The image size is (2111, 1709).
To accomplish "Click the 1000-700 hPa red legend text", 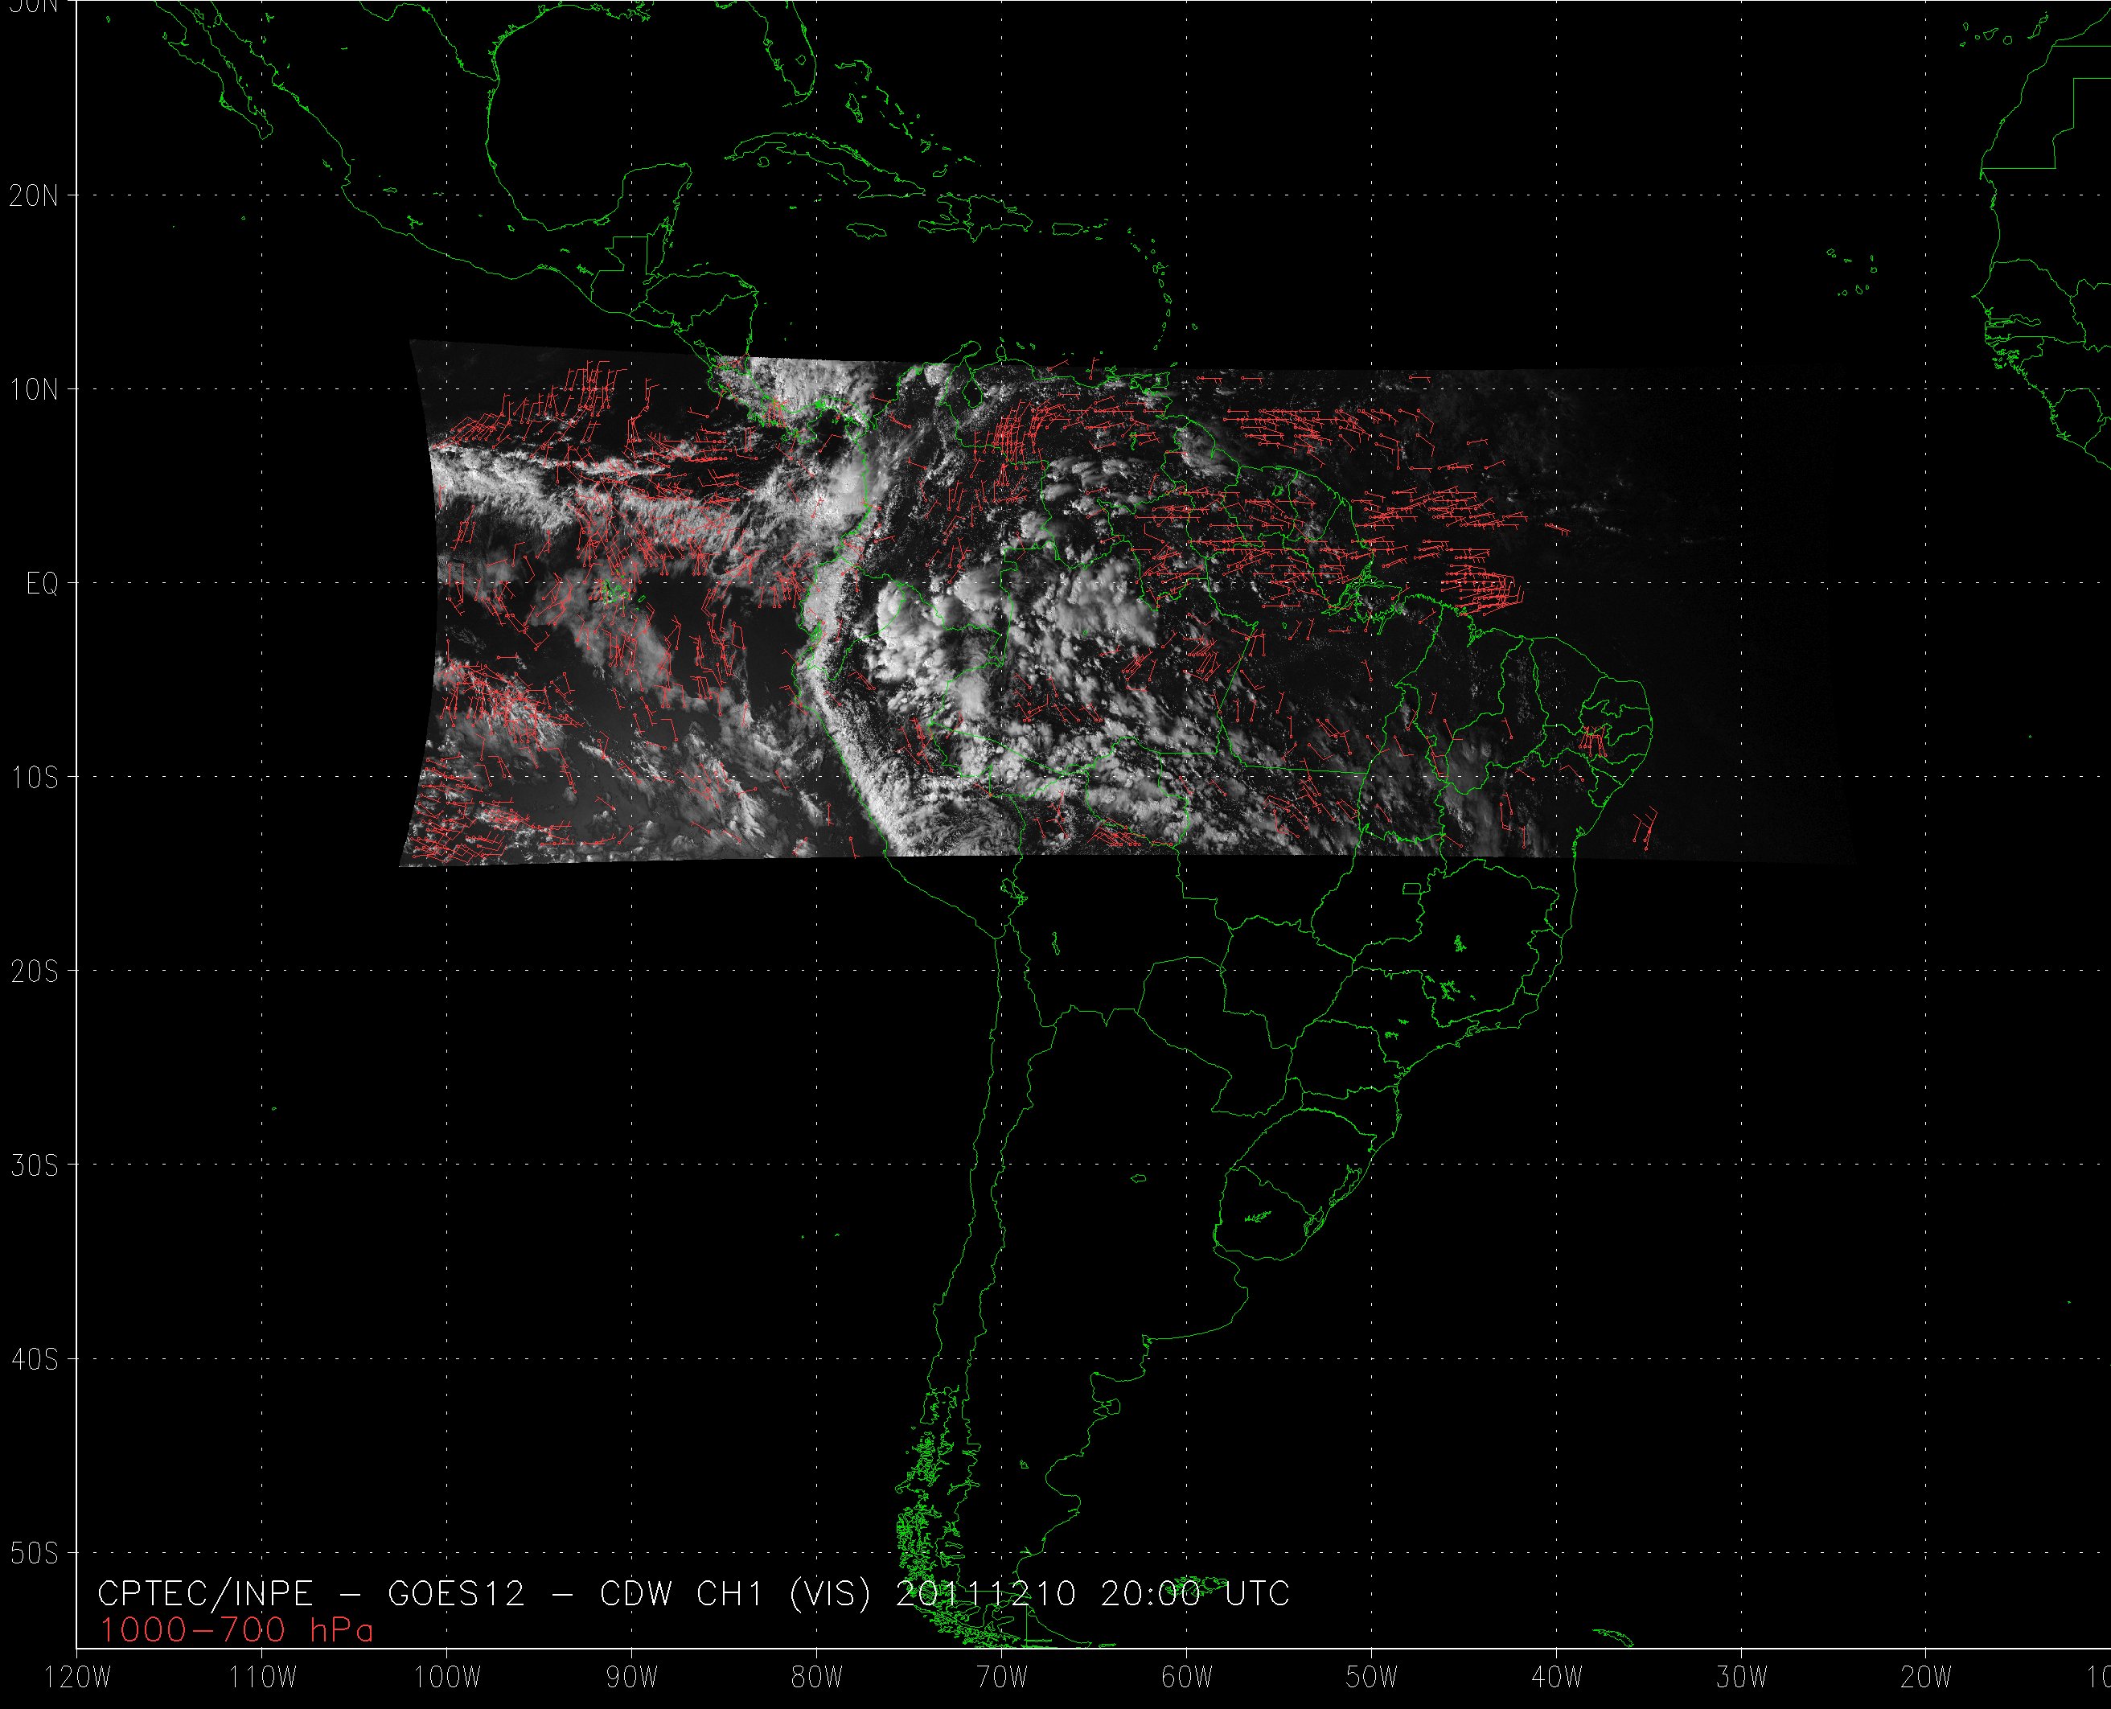I will pyautogui.click(x=236, y=1631).
